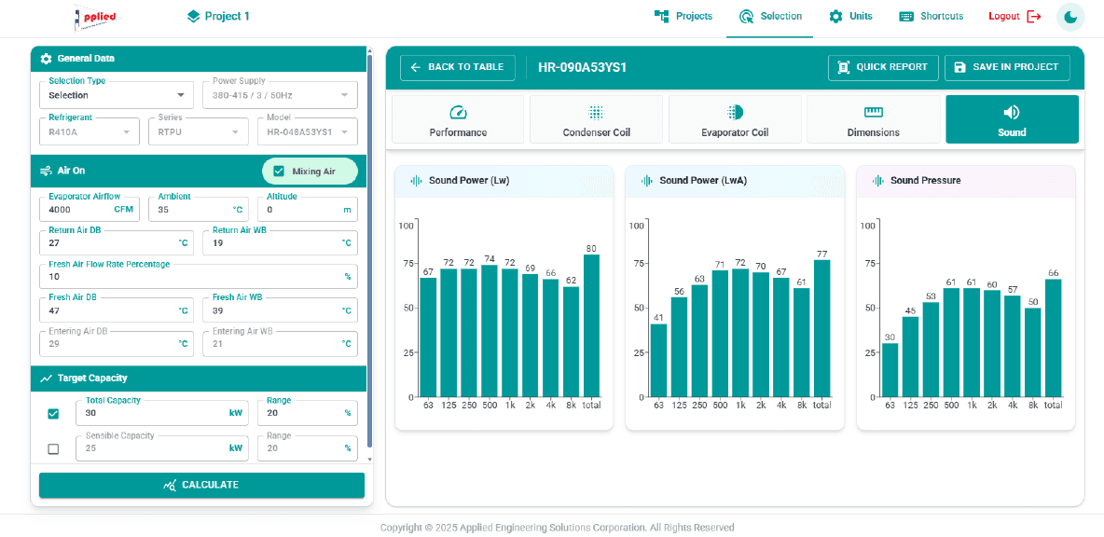Click the Evaporator Airflow input field

pyautogui.click(x=90, y=209)
